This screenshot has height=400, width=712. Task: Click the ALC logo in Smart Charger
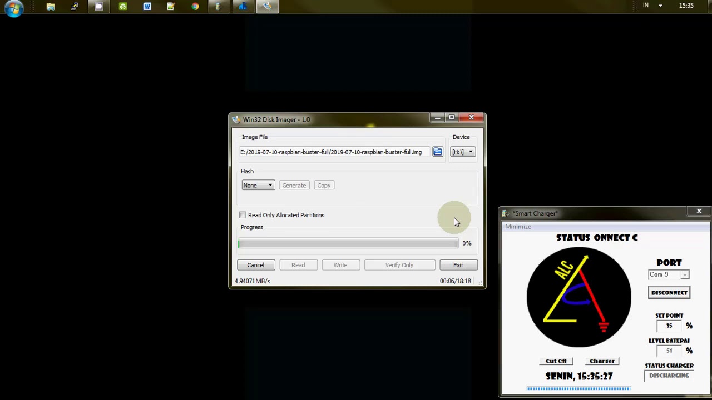coord(579,297)
